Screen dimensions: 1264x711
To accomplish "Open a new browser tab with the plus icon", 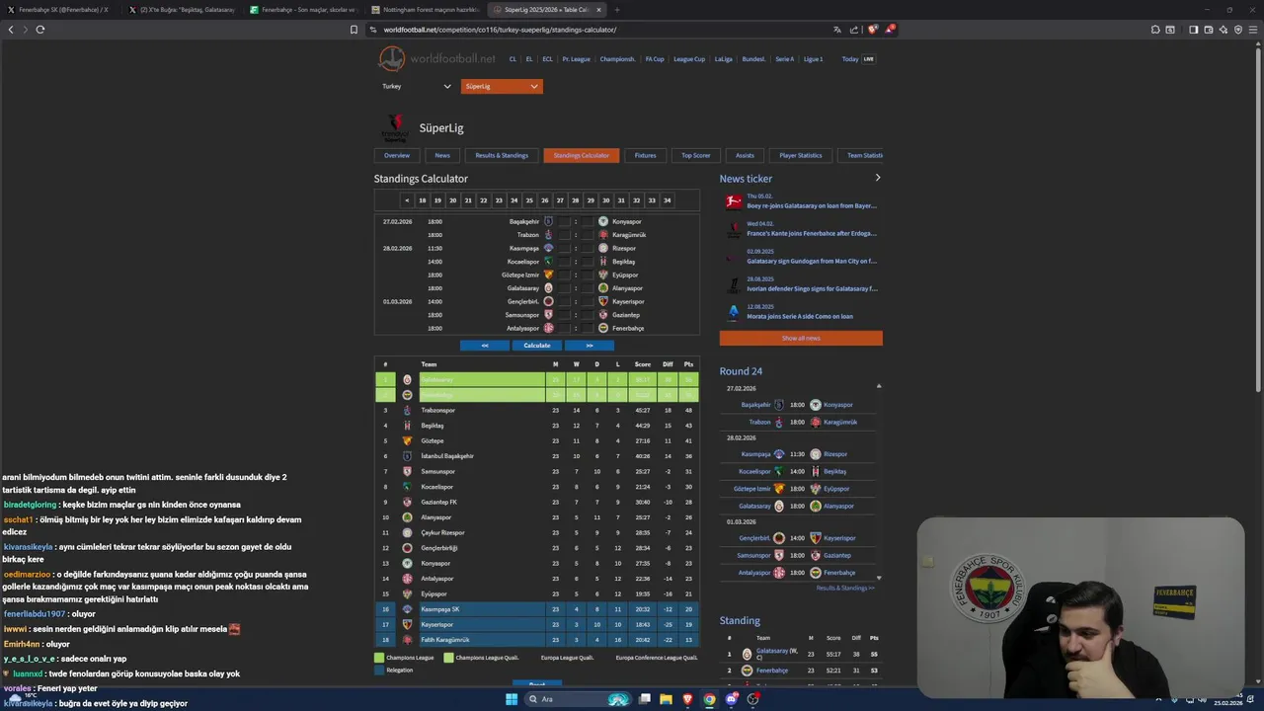I will 617,10.
